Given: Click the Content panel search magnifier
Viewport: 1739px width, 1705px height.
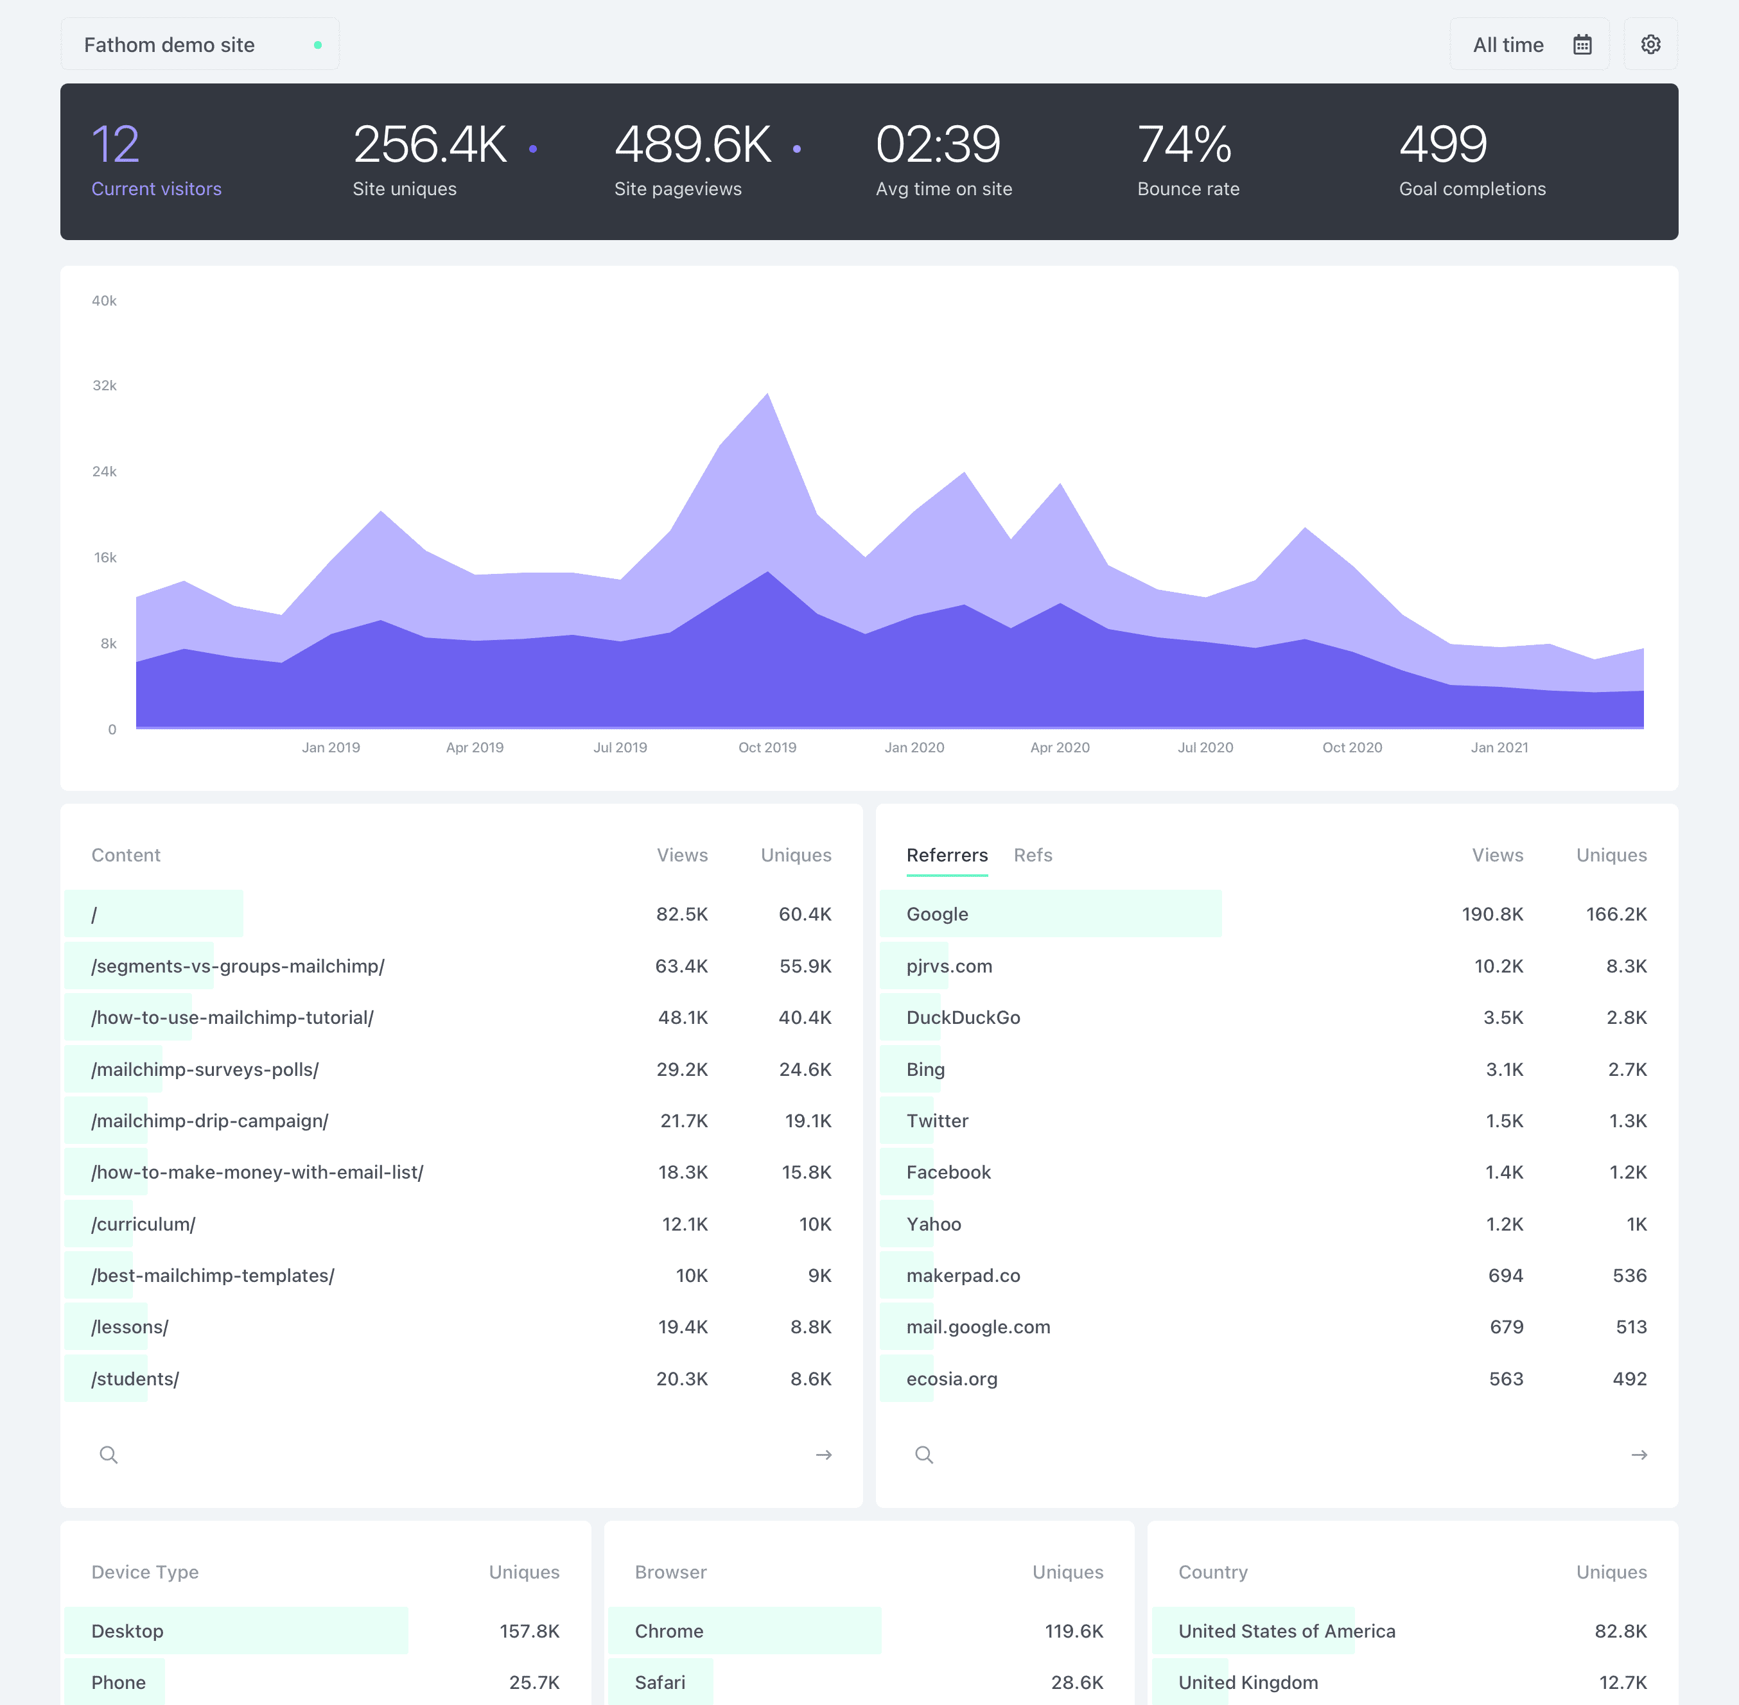Looking at the screenshot, I should (109, 1454).
